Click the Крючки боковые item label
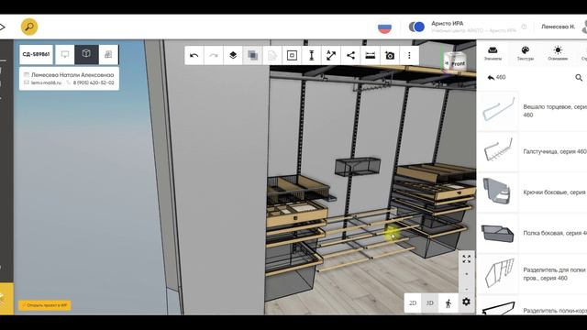Image resolution: width=587 pixels, height=330 pixels. (x=555, y=192)
